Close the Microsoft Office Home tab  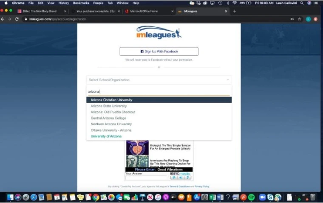tap(173, 11)
